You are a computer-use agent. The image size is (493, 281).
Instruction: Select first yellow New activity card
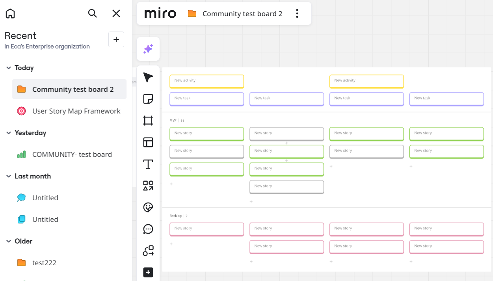pyautogui.click(x=207, y=81)
